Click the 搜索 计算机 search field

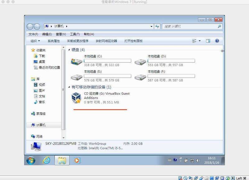pyautogui.click(x=190, y=27)
